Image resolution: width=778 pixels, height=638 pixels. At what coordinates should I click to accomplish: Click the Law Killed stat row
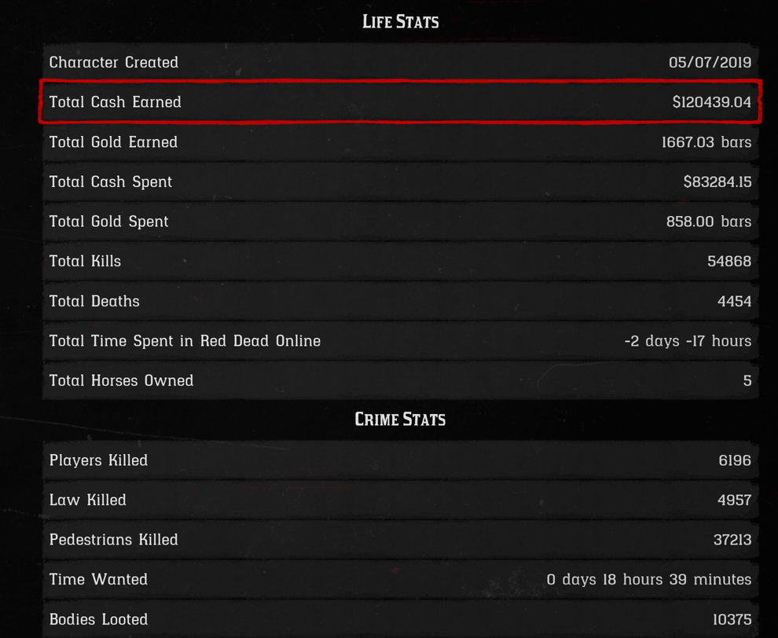click(400, 500)
